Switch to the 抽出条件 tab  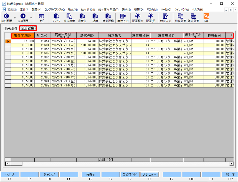pos(11,28)
